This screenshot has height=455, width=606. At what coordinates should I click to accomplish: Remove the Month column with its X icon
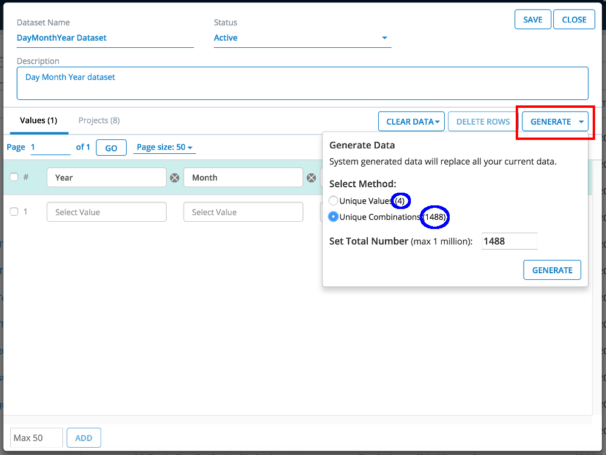pyautogui.click(x=311, y=178)
